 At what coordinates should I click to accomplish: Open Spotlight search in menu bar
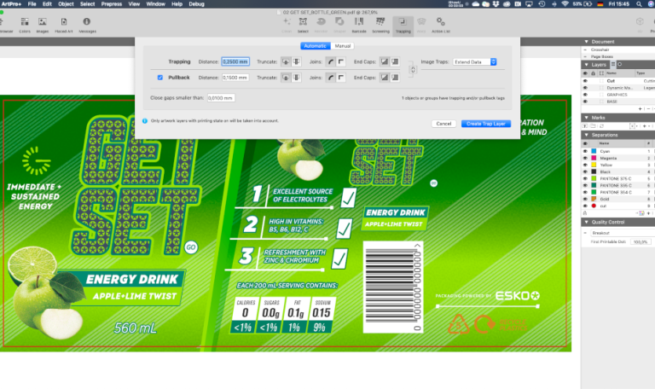pos(639,4)
